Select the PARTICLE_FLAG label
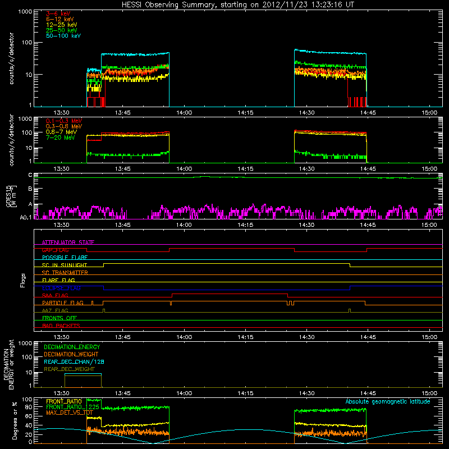Viewport: 449px width, 449px height. point(63,303)
